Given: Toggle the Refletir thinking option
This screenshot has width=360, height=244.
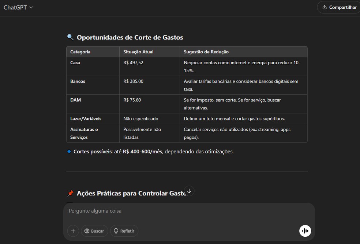Looking at the screenshot, I should click(124, 231).
